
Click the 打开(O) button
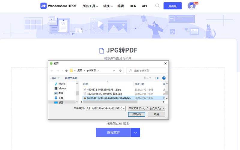[136, 115]
